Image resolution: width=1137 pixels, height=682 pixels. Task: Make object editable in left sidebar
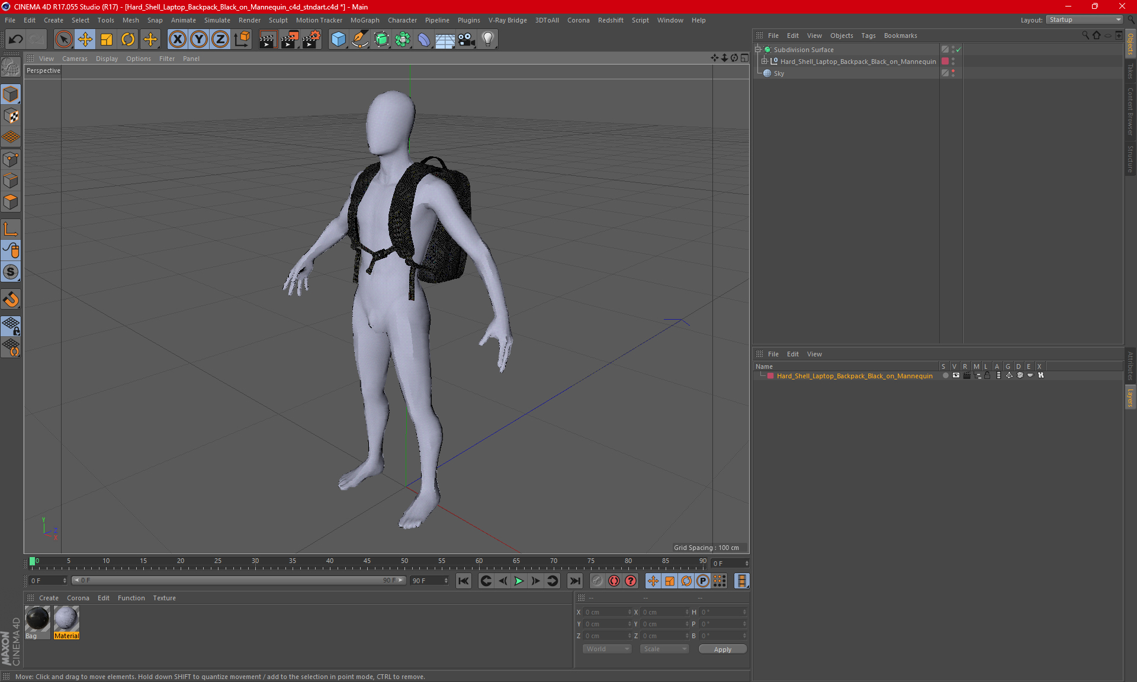pyautogui.click(x=11, y=67)
